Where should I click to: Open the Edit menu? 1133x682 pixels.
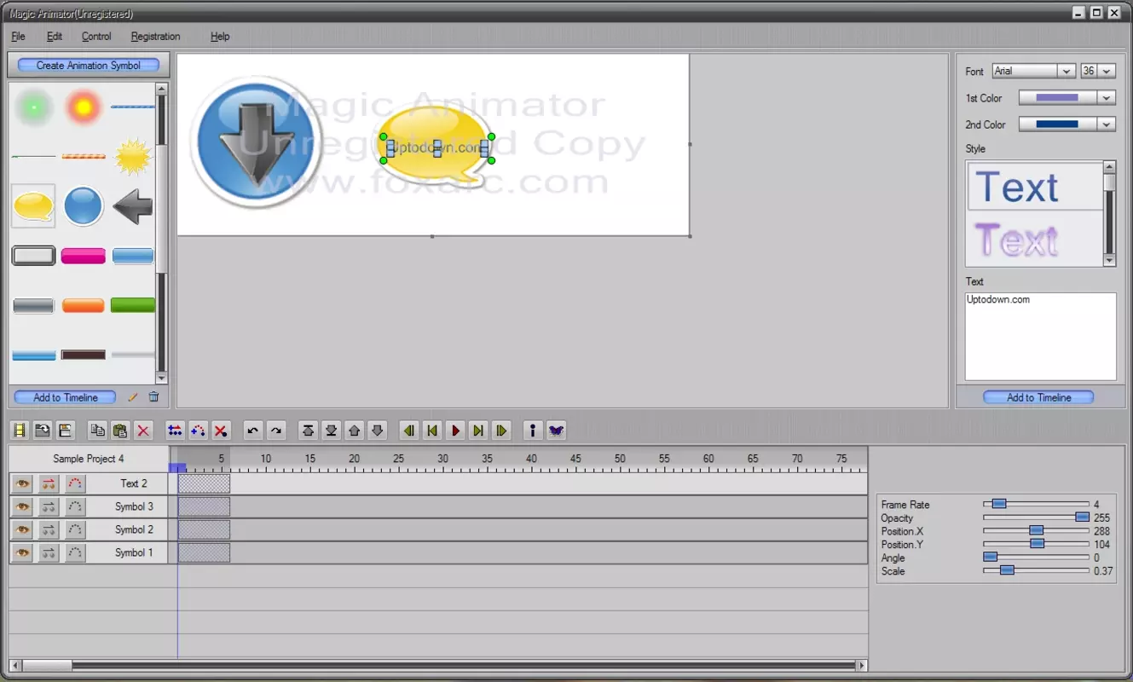(55, 37)
